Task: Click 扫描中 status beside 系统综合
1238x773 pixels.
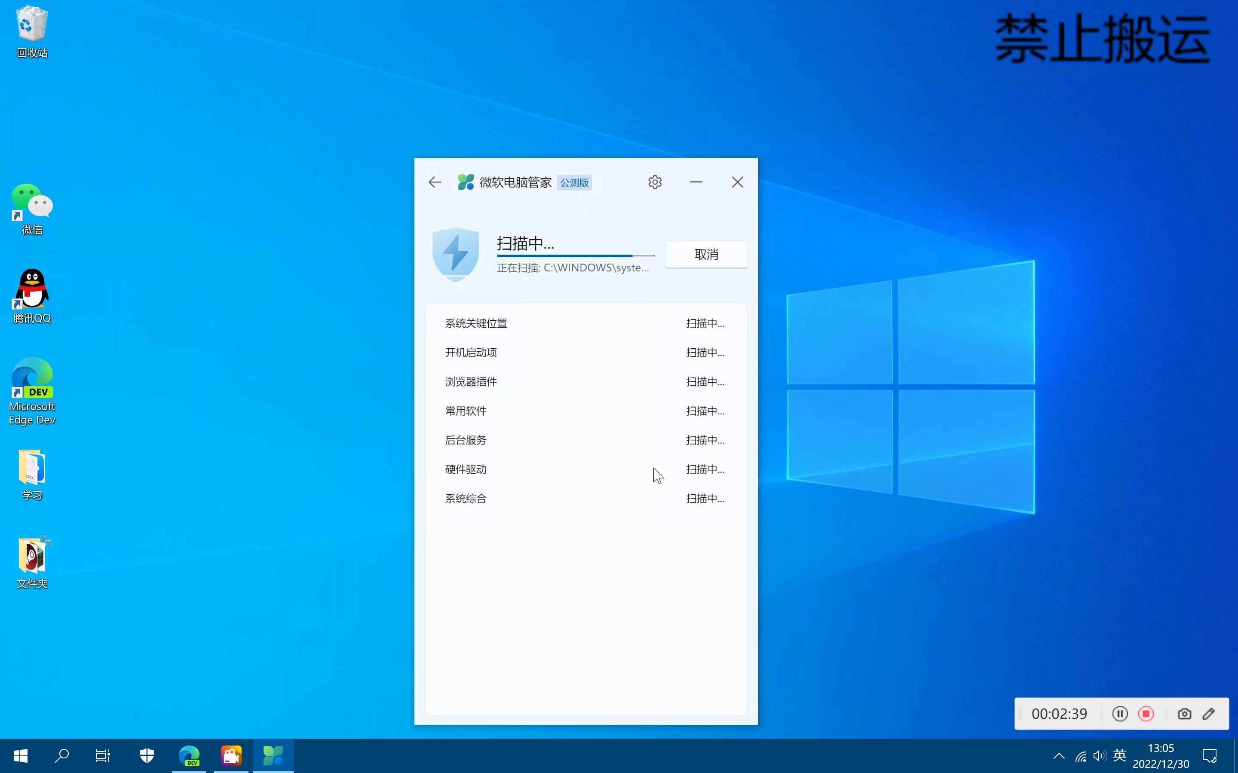Action: click(705, 499)
